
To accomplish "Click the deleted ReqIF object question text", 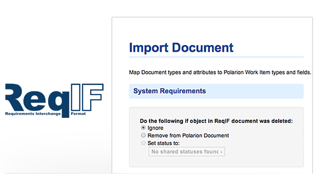I will click(216, 121).
